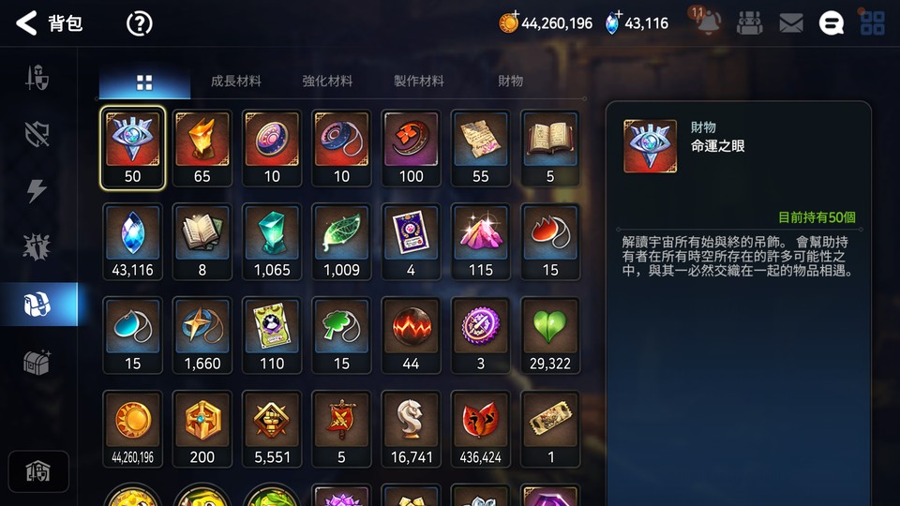Image resolution: width=900 pixels, height=506 pixels.
Task: Select the green heart item with 29,322
Action: coord(550,335)
